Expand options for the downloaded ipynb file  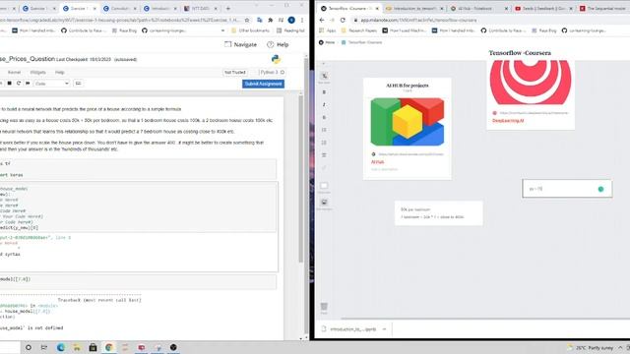(384, 329)
